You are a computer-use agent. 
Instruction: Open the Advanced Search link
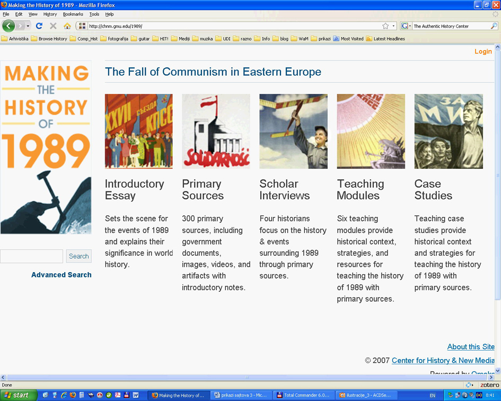pyautogui.click(x=61, y=275)
